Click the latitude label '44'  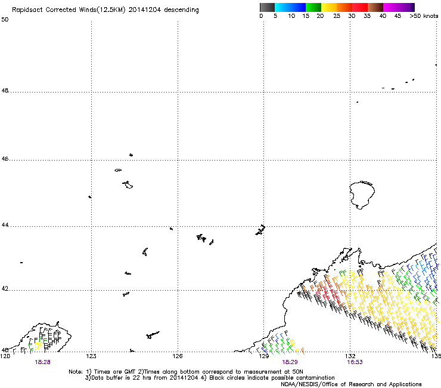point(5,225)
